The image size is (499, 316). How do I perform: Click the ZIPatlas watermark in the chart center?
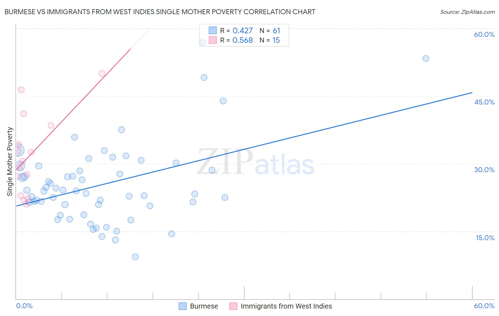[256, 162]
